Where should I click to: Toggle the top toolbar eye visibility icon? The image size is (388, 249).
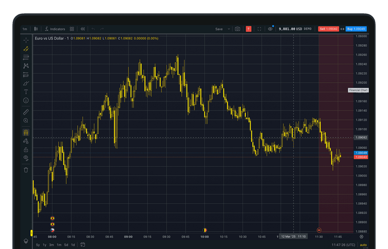click(270, 29)
